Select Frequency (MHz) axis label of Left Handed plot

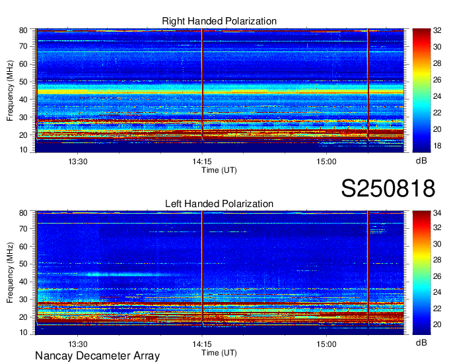10,273
